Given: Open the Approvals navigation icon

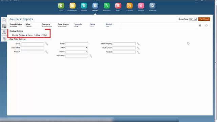Looking at the screenshot, I should (107, 6).
